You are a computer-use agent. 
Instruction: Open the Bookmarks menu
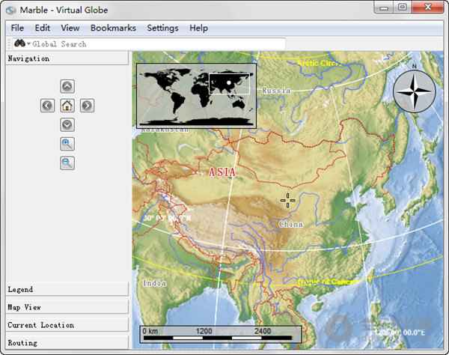click(113, 28)
